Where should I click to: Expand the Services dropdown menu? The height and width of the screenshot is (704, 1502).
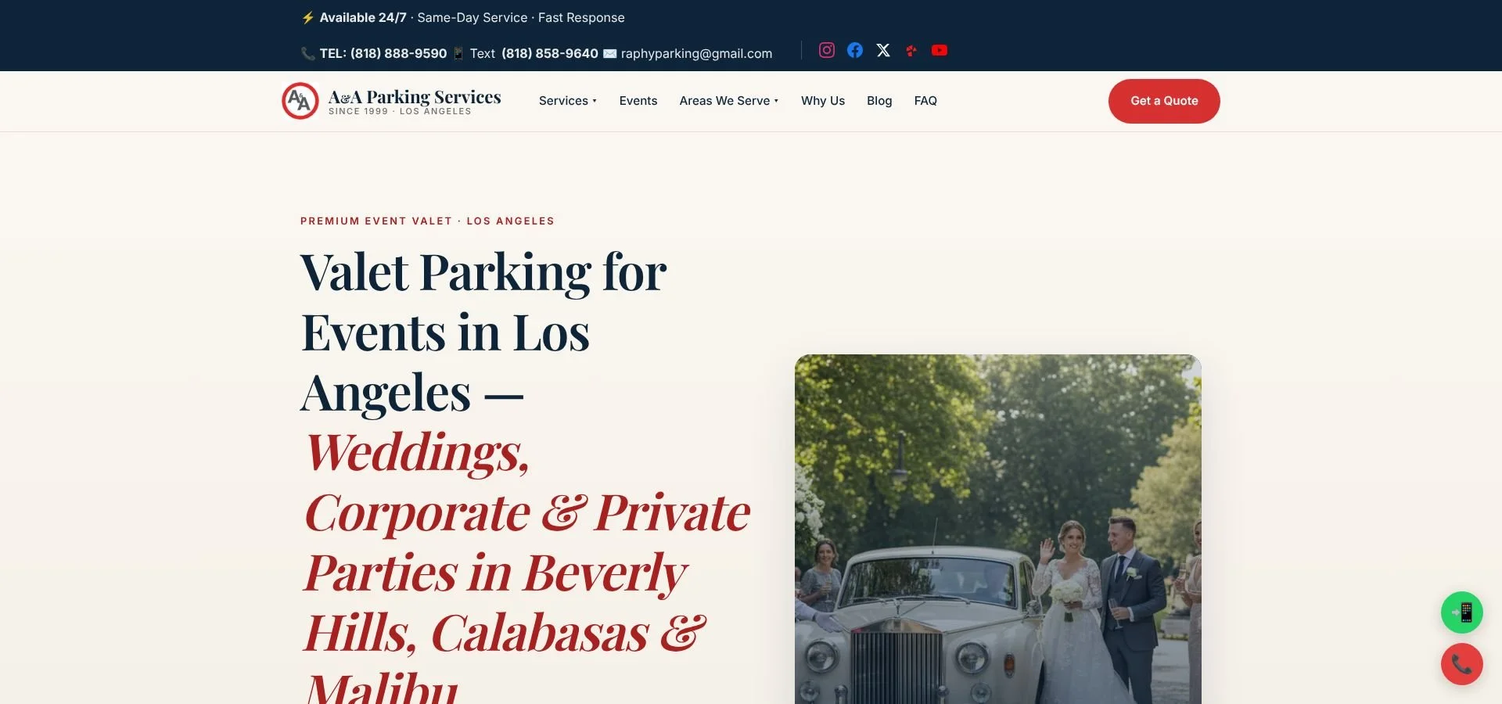[568, 101]
